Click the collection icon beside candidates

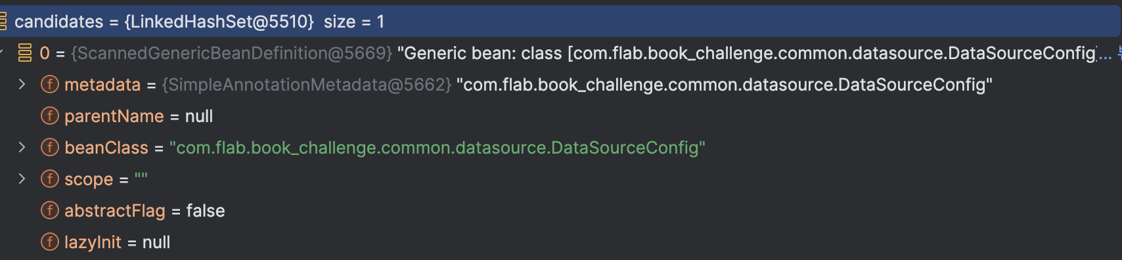(3, 22)
